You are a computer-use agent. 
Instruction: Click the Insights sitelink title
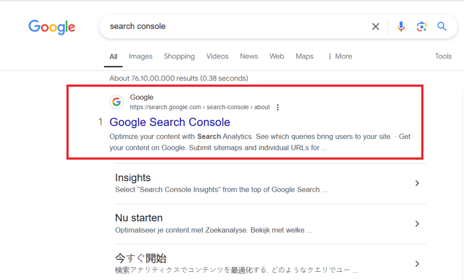133,178
